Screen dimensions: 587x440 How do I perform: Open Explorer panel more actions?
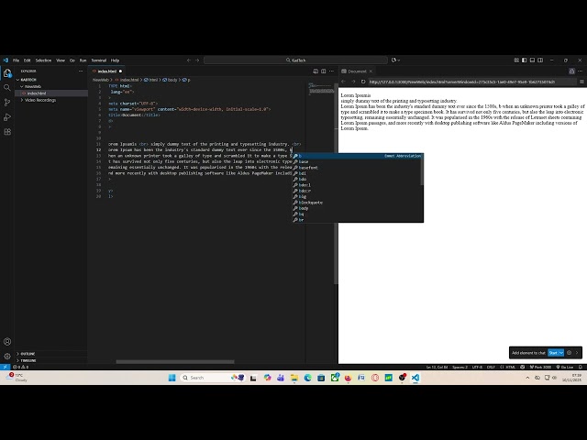point(81,71)
